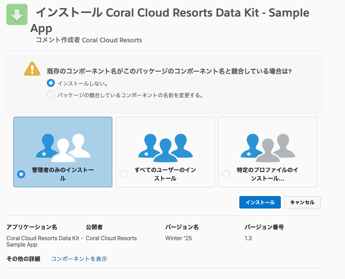The height and width of the screenshot is (279, 345).
Task: Click the admin-only users illustration
Action: [63, 148]
